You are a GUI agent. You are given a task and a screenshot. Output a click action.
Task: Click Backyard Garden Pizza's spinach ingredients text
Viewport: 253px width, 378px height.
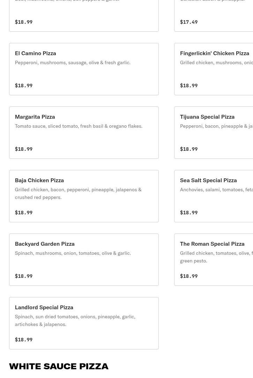pyautogui.click(x=73, y=253)
